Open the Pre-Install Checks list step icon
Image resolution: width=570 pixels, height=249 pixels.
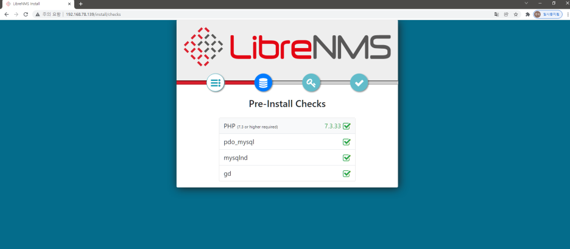pos(216,83)
